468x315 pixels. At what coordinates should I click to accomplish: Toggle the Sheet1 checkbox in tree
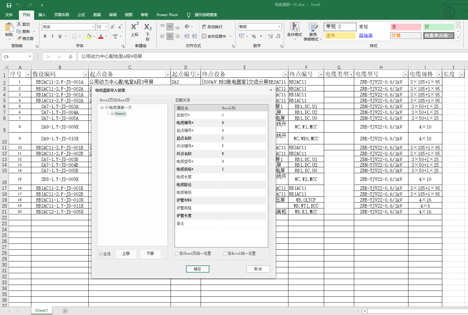[x=113, y=114]
